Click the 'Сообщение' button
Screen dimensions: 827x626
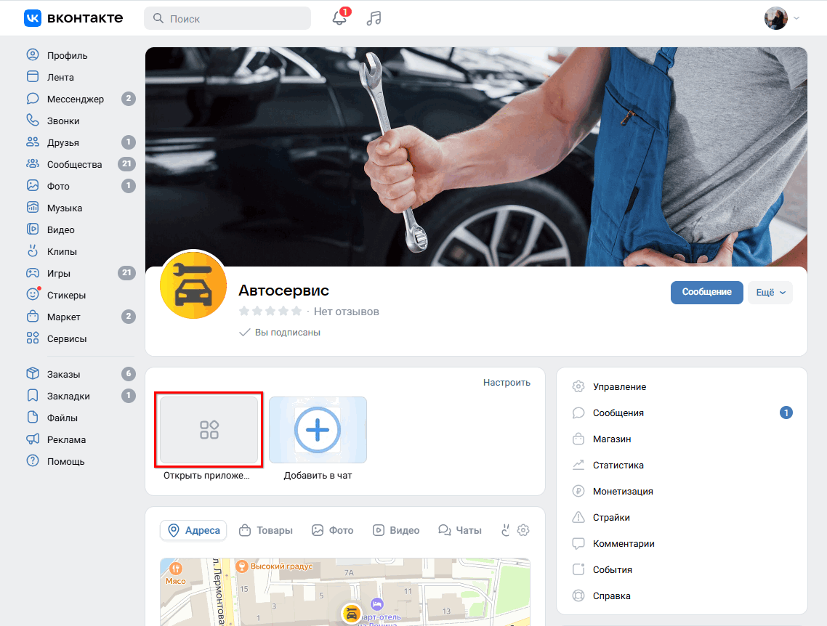[706, 292]
